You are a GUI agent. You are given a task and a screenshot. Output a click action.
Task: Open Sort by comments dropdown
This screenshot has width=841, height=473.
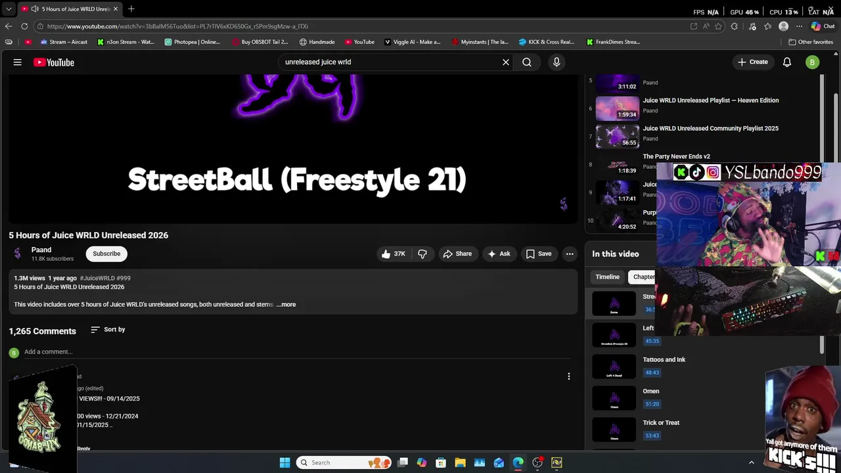click(x=108, y=330)
